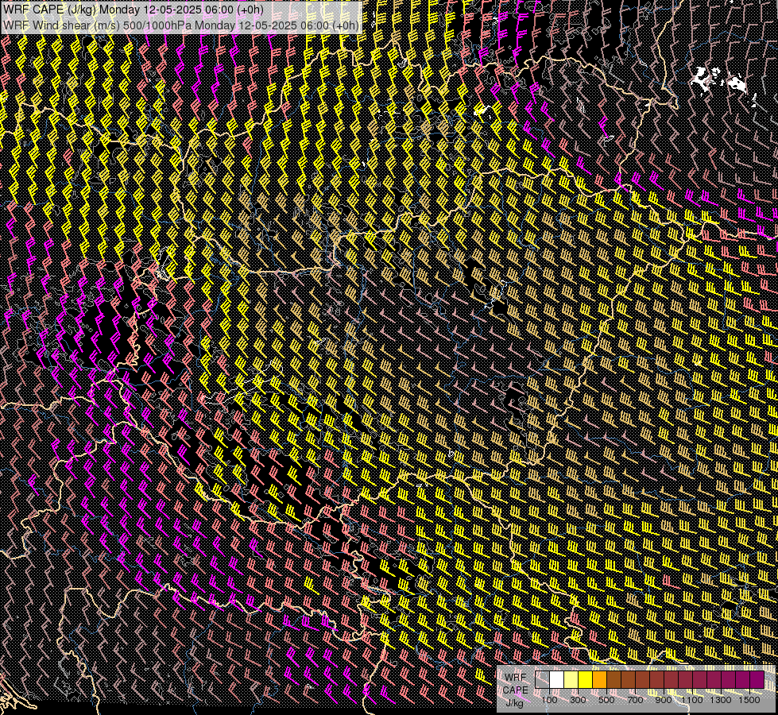Click the WRF Wind shear 500/1000hPa title line
Viewport: 778px width, 715px height.
[x=180, y=25]
